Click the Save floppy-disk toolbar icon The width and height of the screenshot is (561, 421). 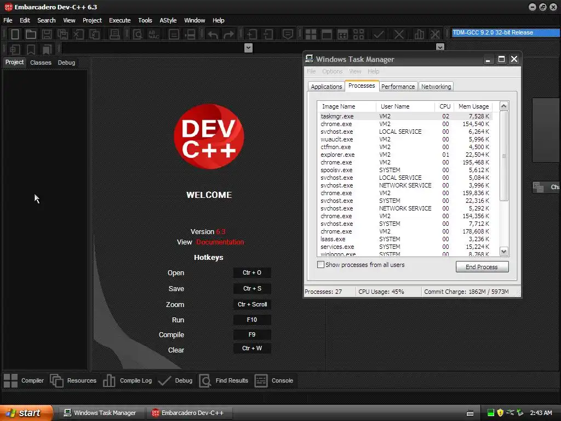[47, 35]
